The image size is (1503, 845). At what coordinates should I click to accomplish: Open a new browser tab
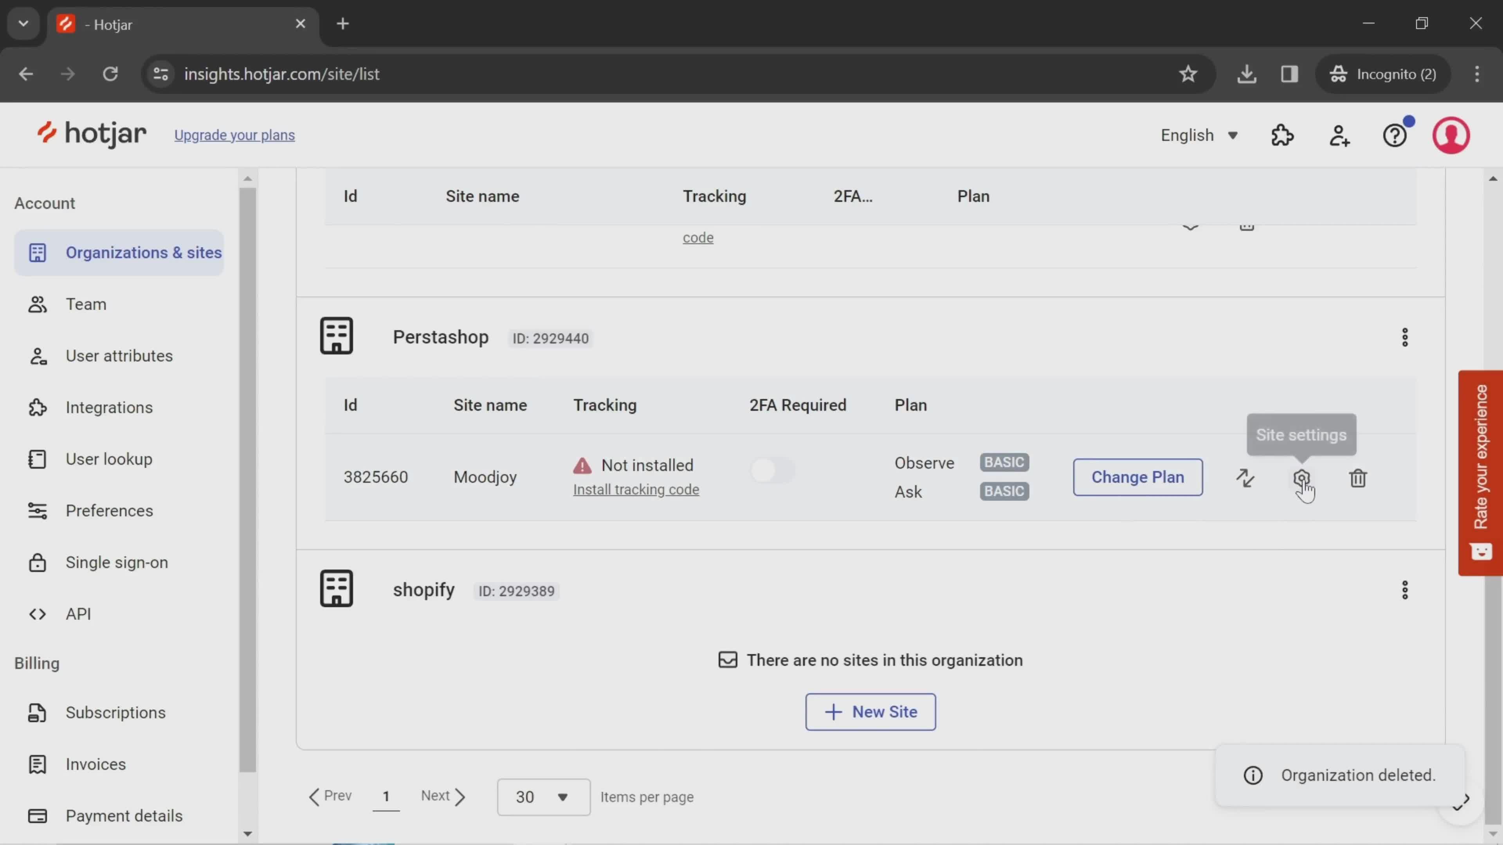pyautogui.click(x=343, y=24)
